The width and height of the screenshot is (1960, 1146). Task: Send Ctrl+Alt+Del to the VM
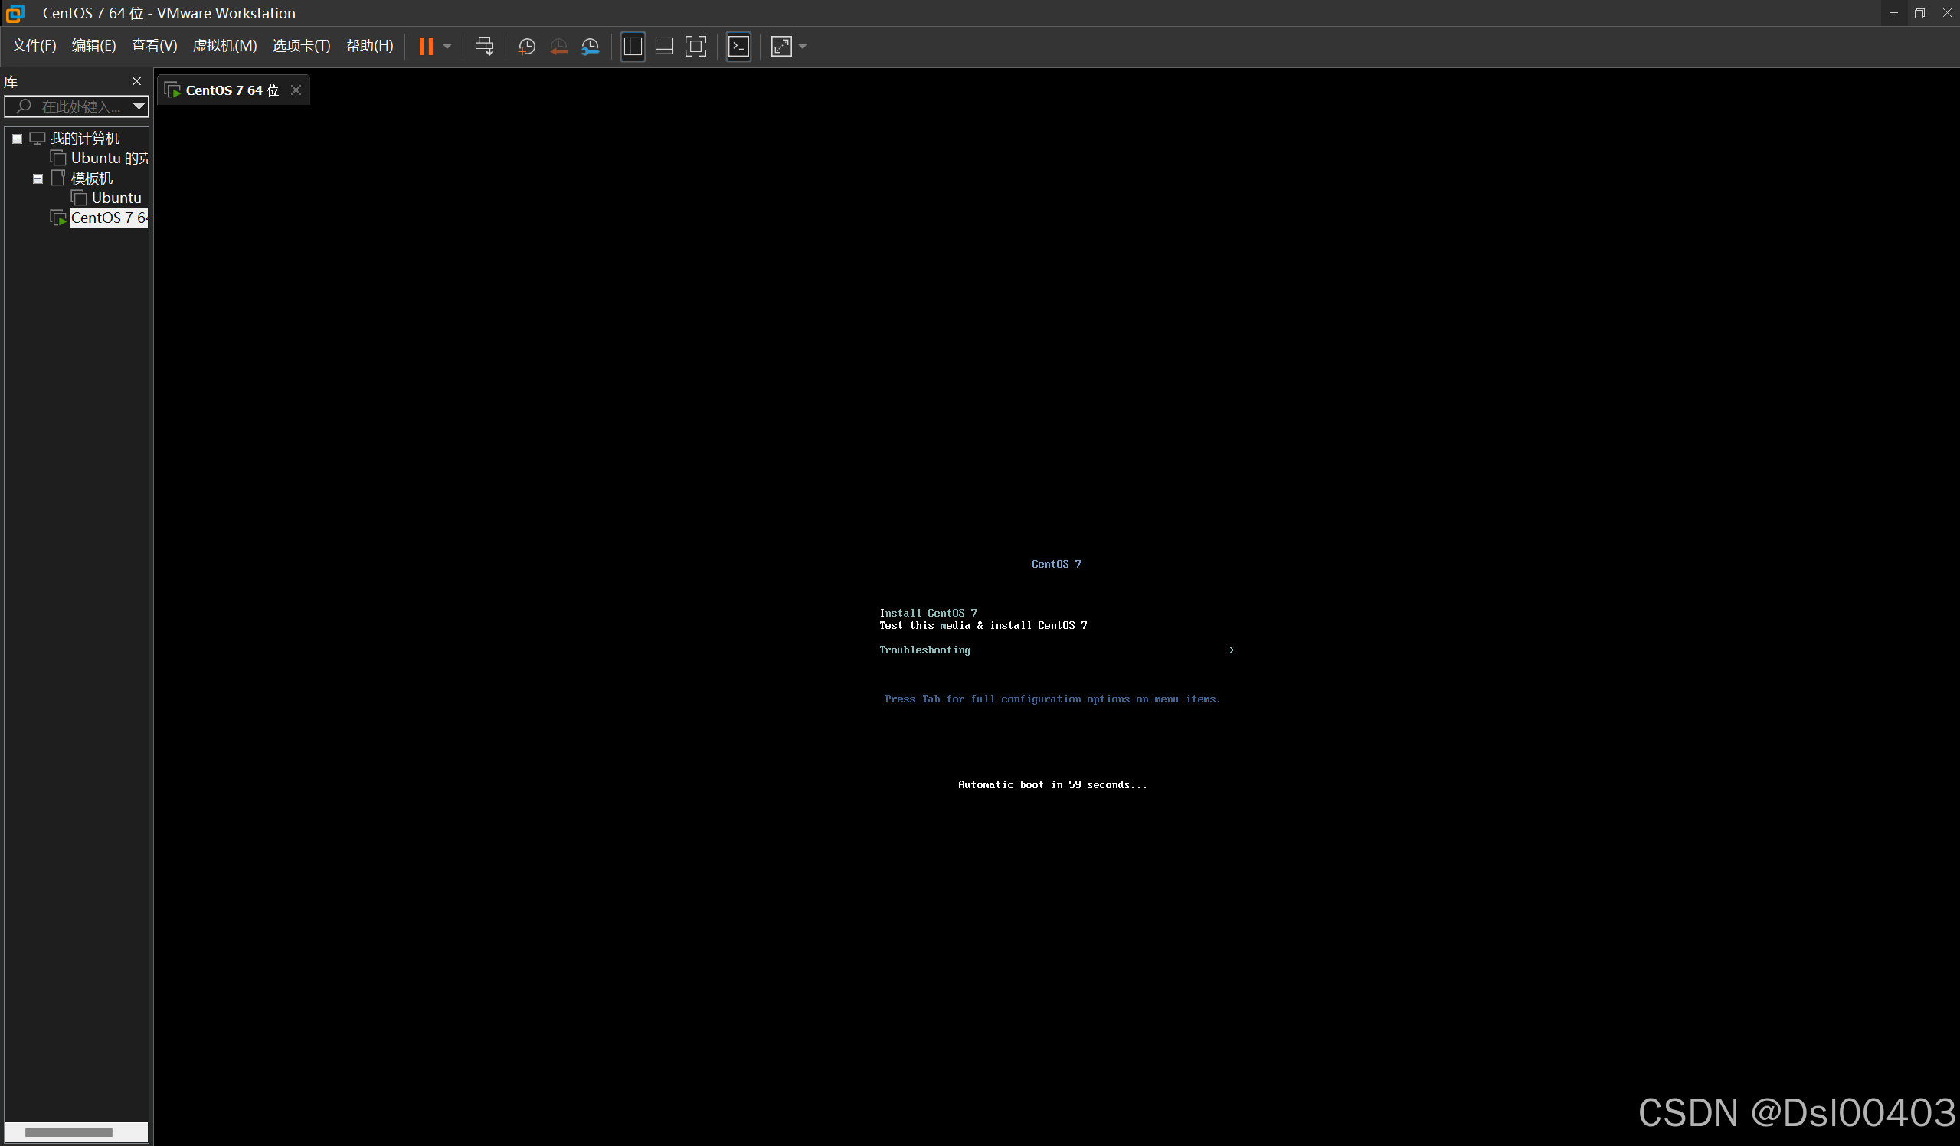(484, 47)
